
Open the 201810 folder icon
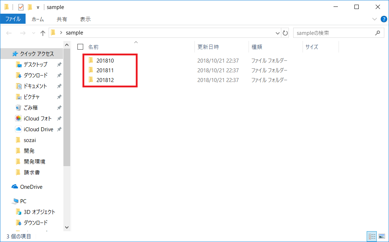tap(91, 60)
